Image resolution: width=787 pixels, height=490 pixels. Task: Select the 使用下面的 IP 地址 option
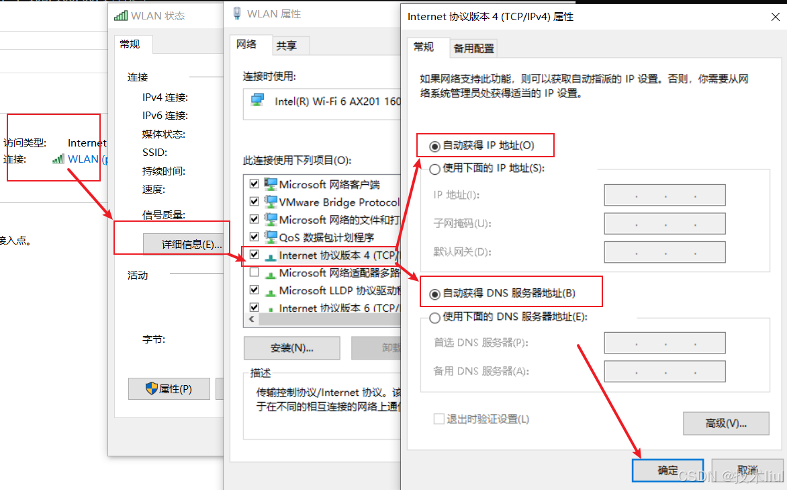click(x=435, y=169)
